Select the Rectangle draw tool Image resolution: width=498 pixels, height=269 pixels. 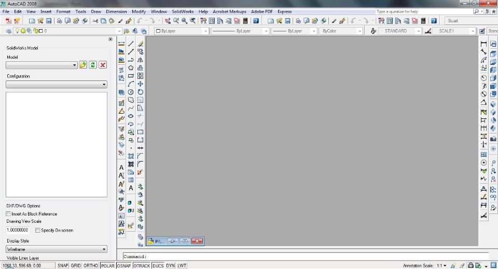(x=131, y=76)
